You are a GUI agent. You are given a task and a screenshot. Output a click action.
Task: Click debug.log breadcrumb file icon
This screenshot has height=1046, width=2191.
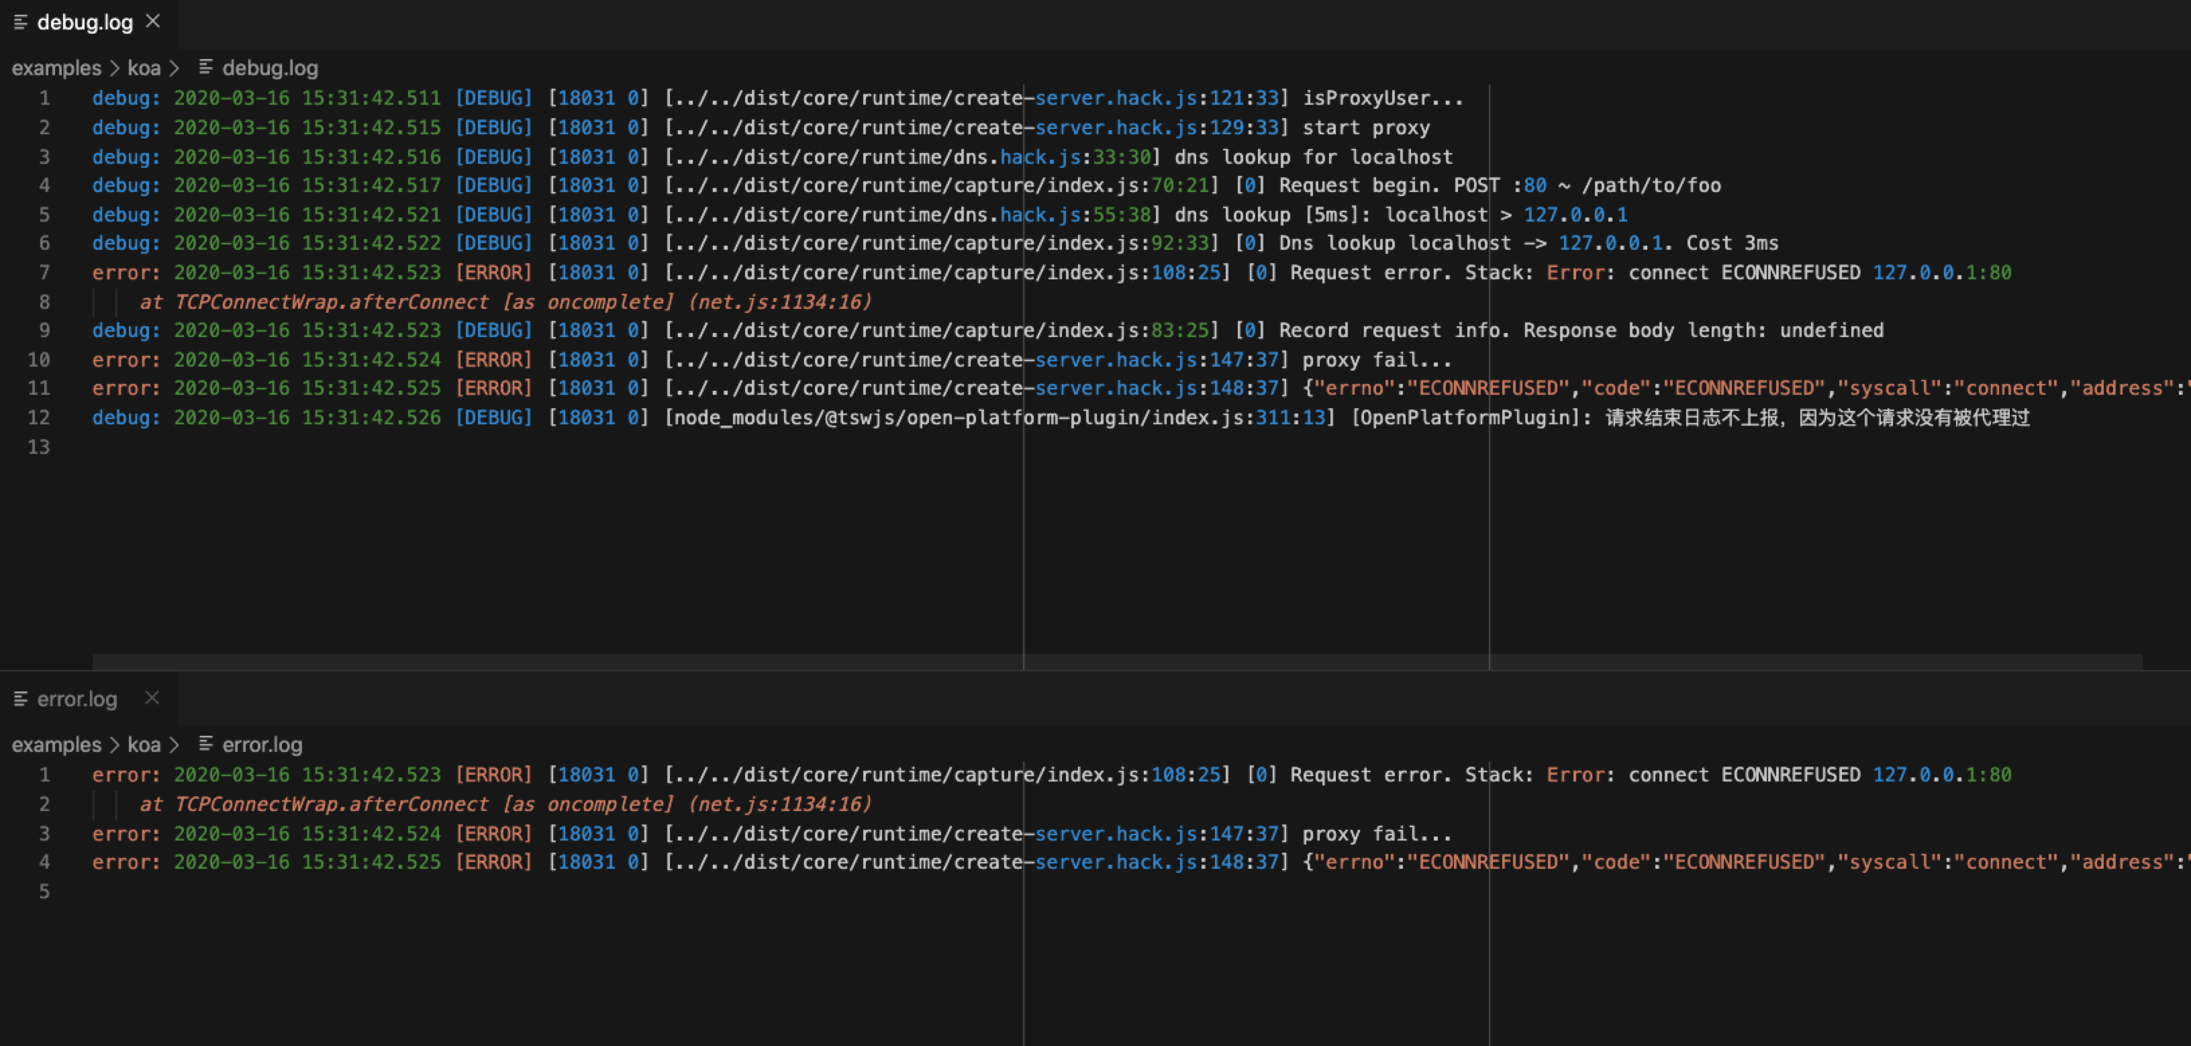(205, 67)
